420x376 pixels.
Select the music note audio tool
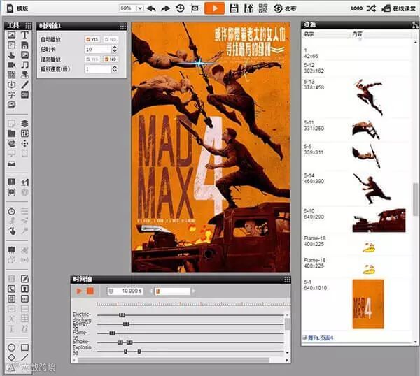(24, 65)
